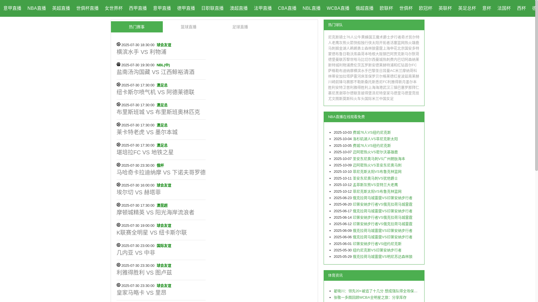Image resolution: width=538 pixels, height=302 pixels.
Task: Open 法国杯 navigation item
Action: pyautogui.click(x=504, y=8)
